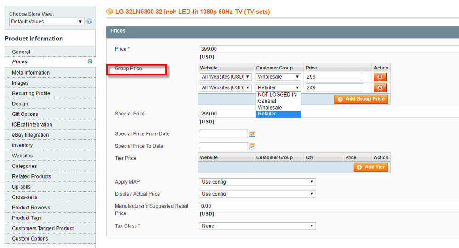This screenshot has width=459, height=248.
Task: Open the Apply MAP dropdown
Action: 258,182
